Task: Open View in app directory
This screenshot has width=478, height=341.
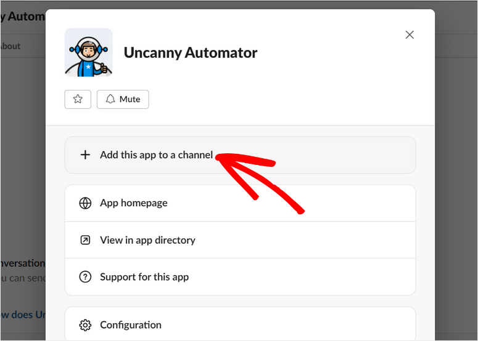Action: 147,240
